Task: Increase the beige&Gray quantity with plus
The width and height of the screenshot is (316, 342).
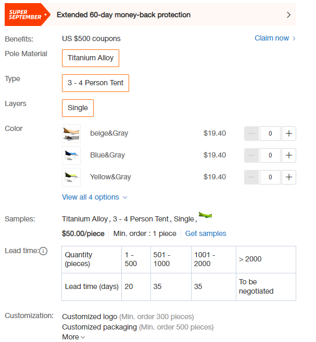Action: 289,133
